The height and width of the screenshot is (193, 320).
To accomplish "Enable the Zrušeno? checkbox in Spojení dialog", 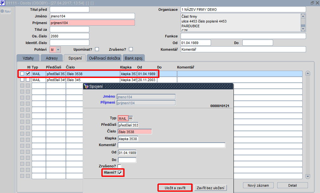I will point(119,166).
